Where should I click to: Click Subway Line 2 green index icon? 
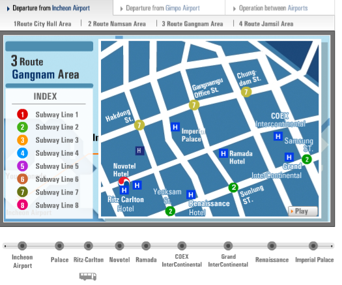[22, 127]
